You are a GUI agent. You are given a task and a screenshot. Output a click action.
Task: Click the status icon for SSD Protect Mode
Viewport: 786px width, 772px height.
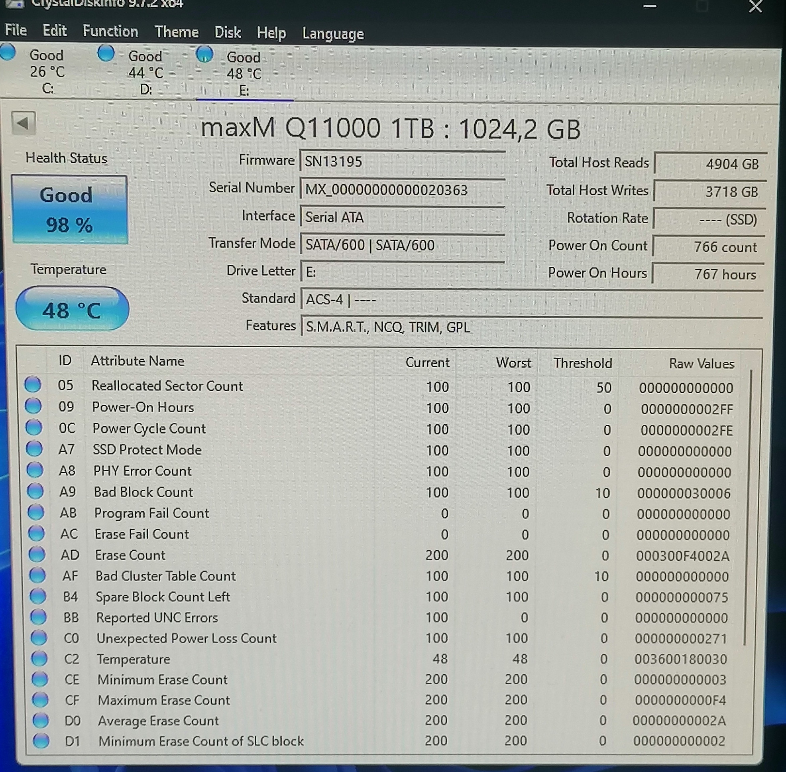coord(34,449)
